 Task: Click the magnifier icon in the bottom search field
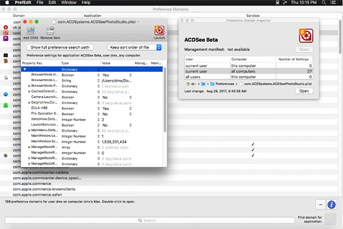click(140, 220)
